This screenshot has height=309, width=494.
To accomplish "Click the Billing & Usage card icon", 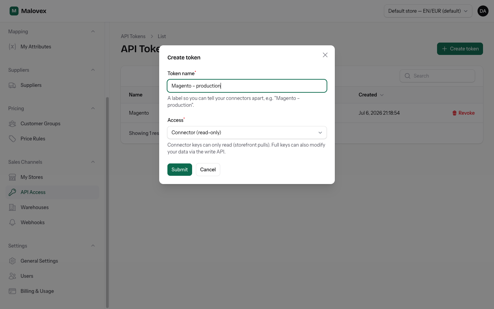I will point(12,291).
